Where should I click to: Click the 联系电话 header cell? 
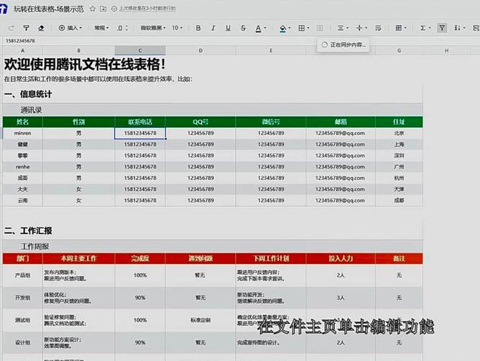click(139, 122)
